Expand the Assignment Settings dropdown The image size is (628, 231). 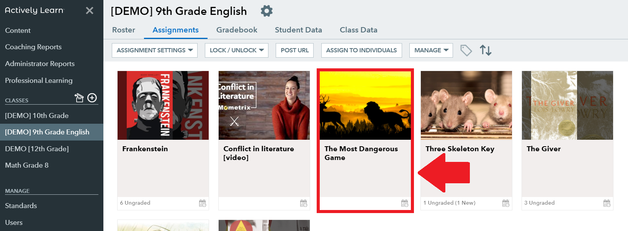point(155,50)
